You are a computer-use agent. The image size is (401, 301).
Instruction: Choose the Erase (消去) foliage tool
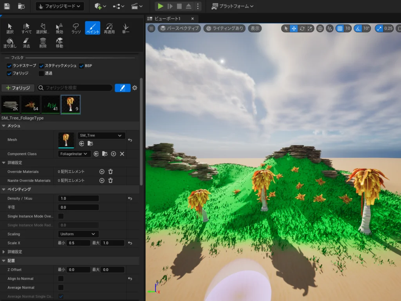(26, 42)
